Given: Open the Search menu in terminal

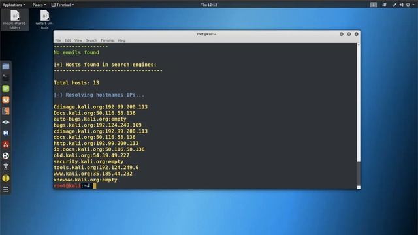Looking at the screenshot, I should 91,40.
